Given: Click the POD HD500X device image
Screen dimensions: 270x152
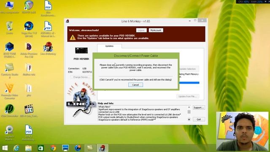Looking at the screenshot, I should (x=81, y=50).
